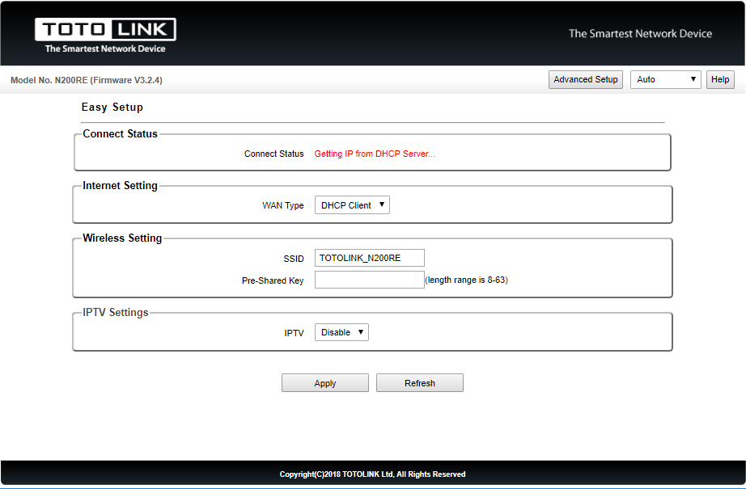Click the Help button

pos(720,79)
